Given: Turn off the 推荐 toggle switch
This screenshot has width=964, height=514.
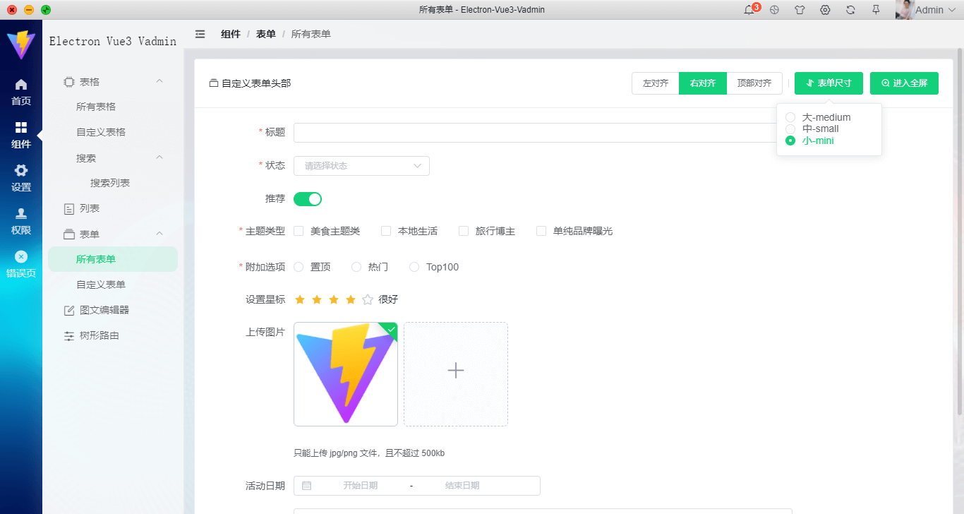Looking at the screenshot, I should pyautogui.click(x=308, y=198).
